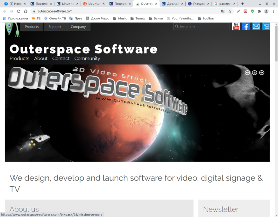The height and width of the screenshot is (217, 278).
Task: Close the Ubuntu tab
Action: click(x=104, y=3)
